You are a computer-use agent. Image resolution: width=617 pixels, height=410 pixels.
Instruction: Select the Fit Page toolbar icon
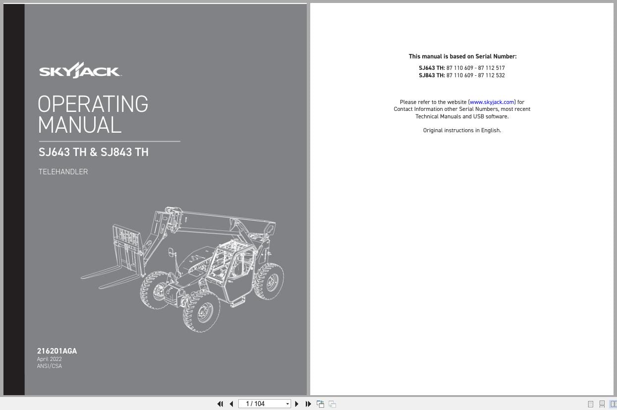tap(320, 404)
